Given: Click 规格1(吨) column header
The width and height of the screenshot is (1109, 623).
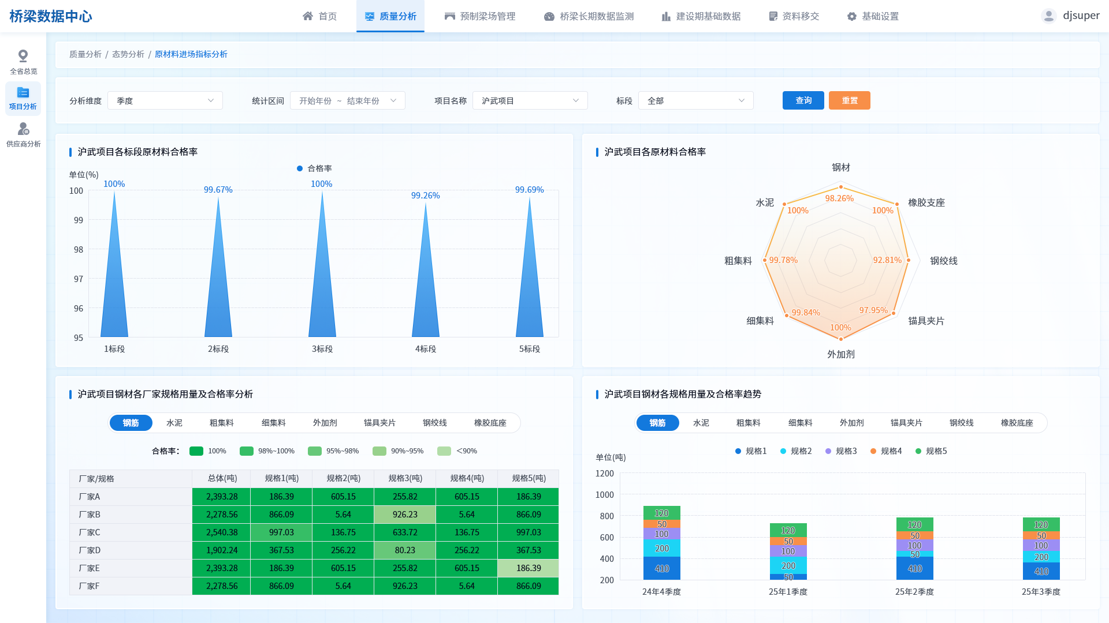Looking at the screenshot, I should [281, 478].
